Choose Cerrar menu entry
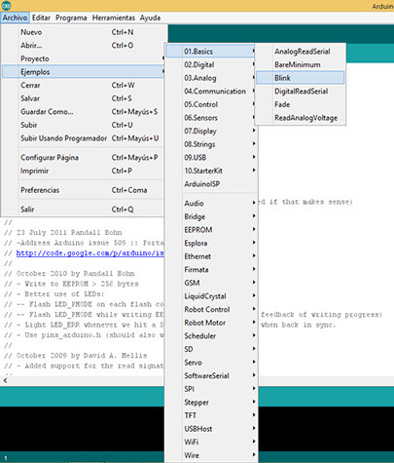This screenshot has height=463, width=394. click(84, 85)
